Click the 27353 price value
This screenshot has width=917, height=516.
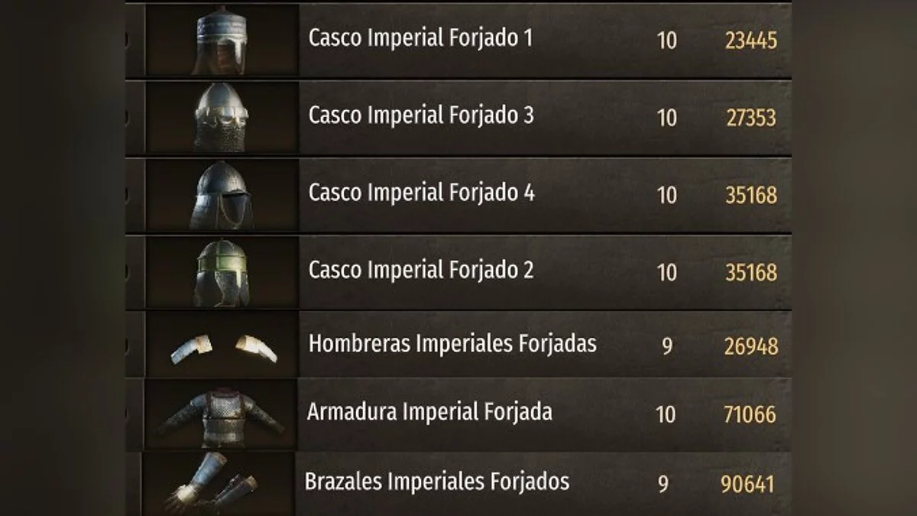pos(750,118)
